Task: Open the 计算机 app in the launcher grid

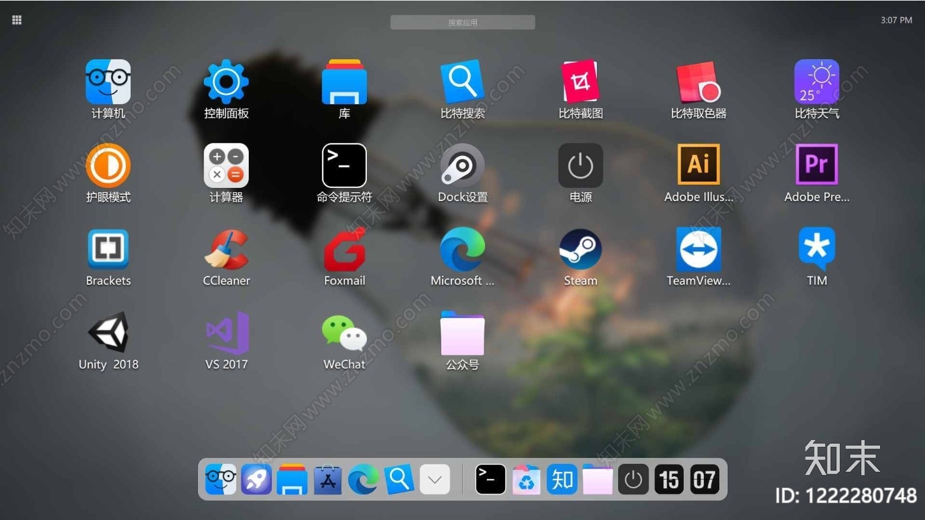Action: 108,82
